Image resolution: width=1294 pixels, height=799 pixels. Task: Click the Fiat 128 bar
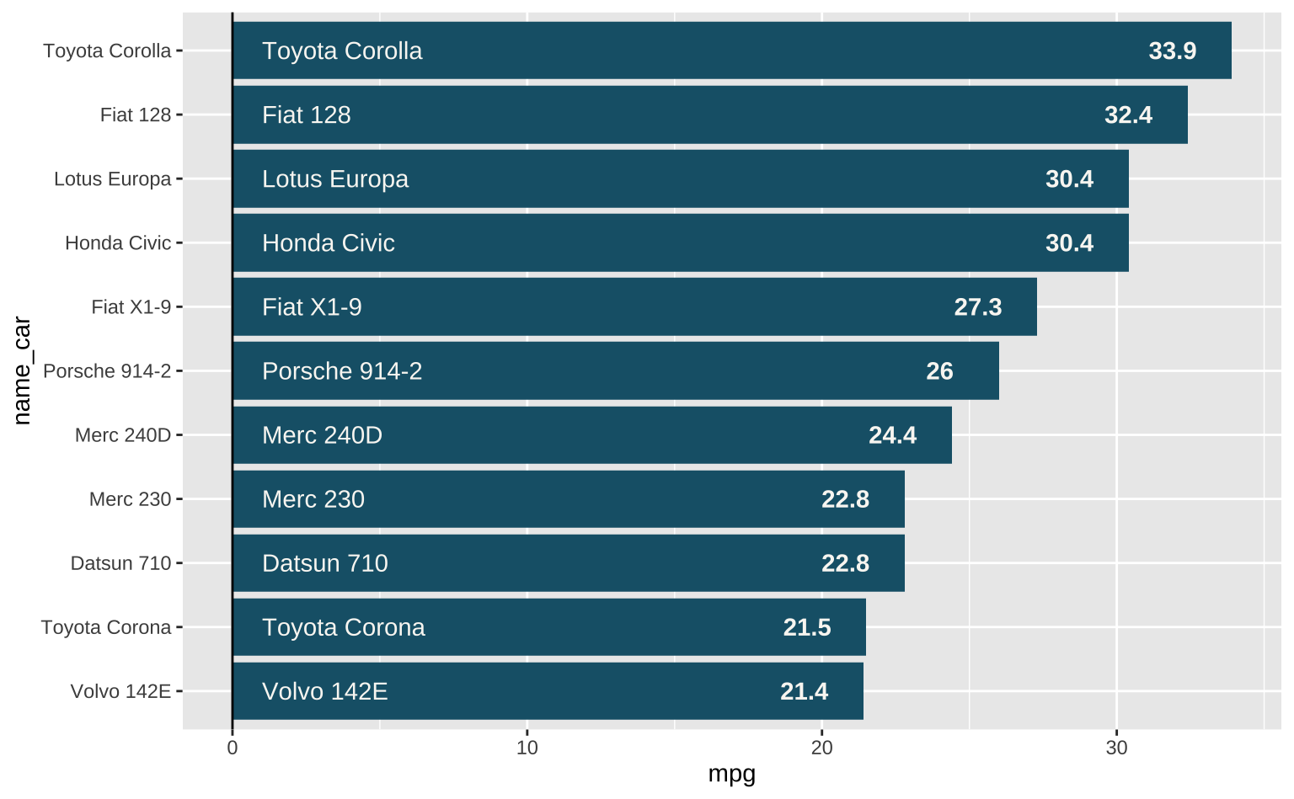(x=709, y=115)
